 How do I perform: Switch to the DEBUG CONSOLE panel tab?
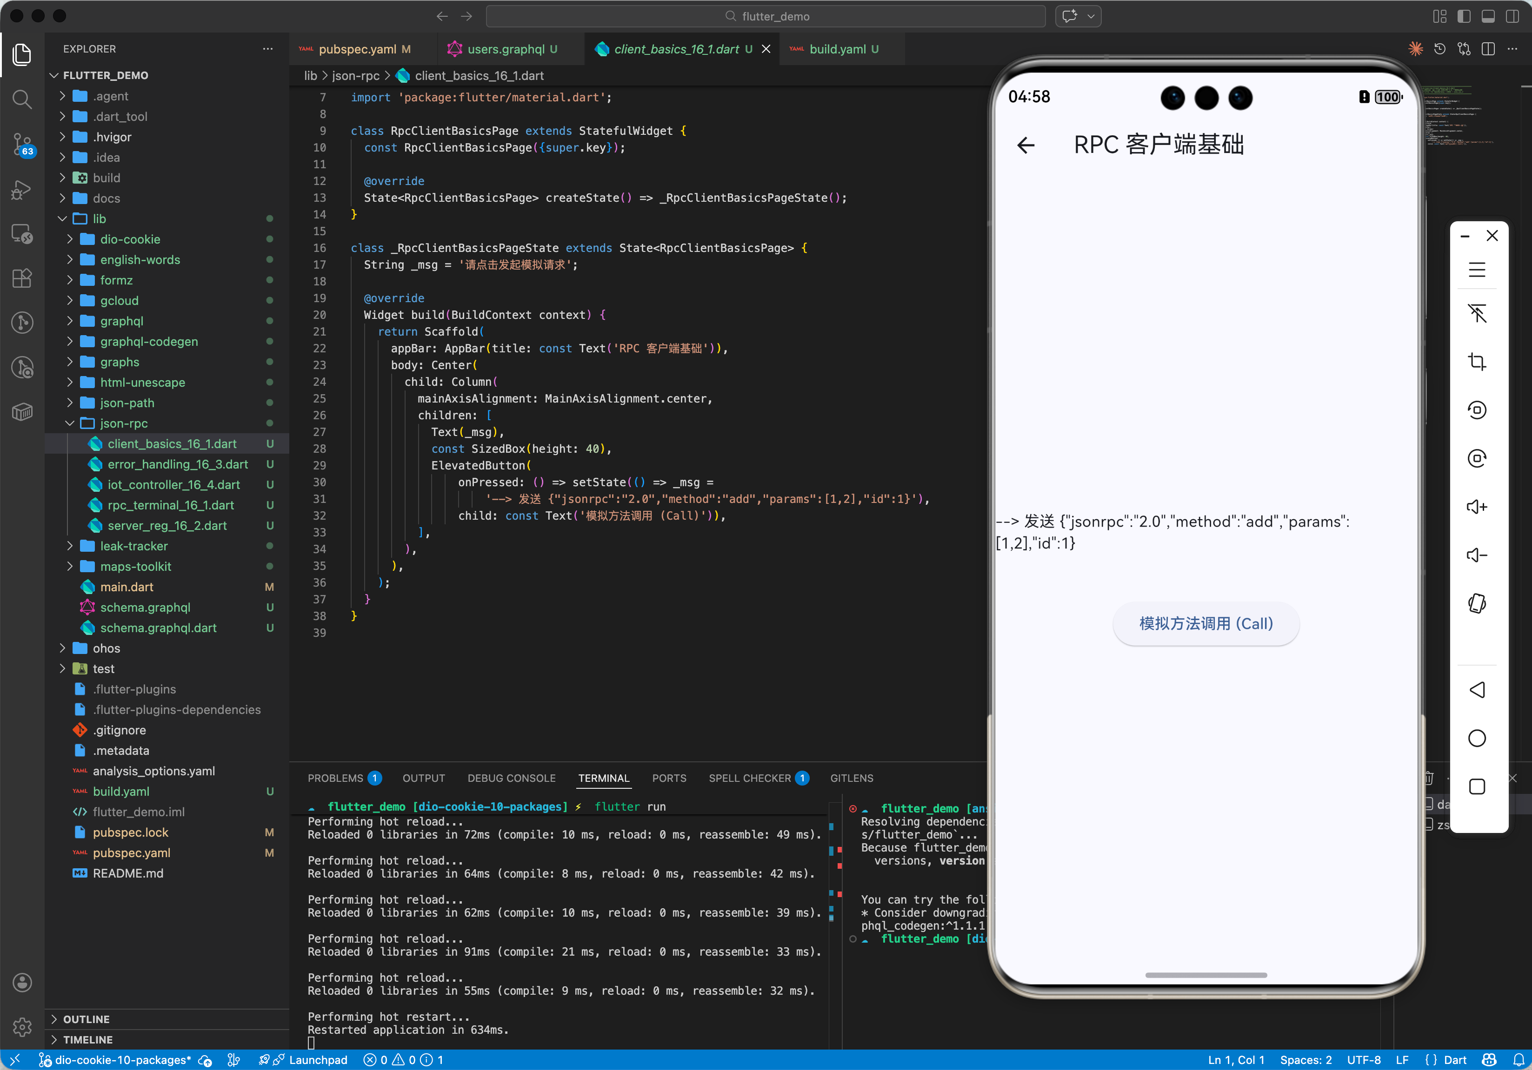[x=511, y=778]
